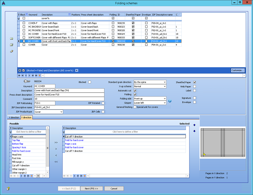Open the filter history dropdown arrow
This screenshot has height=195, width=253.
point(77,70)
